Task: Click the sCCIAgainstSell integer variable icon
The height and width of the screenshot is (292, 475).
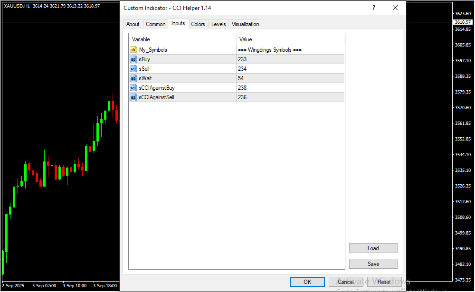Action: [133, 97]
